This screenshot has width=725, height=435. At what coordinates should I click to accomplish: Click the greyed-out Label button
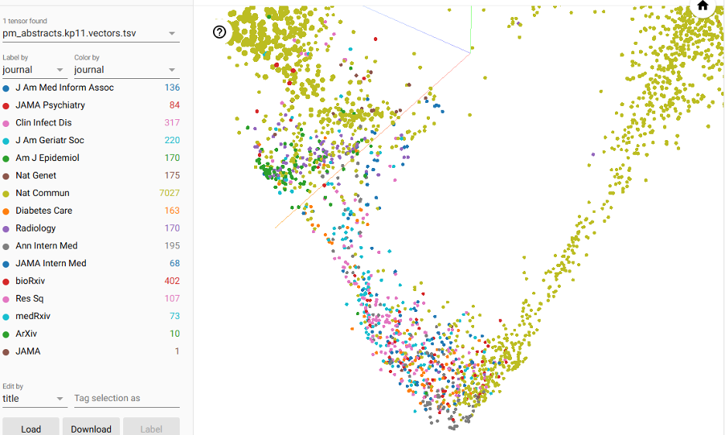tap(151, 428)
